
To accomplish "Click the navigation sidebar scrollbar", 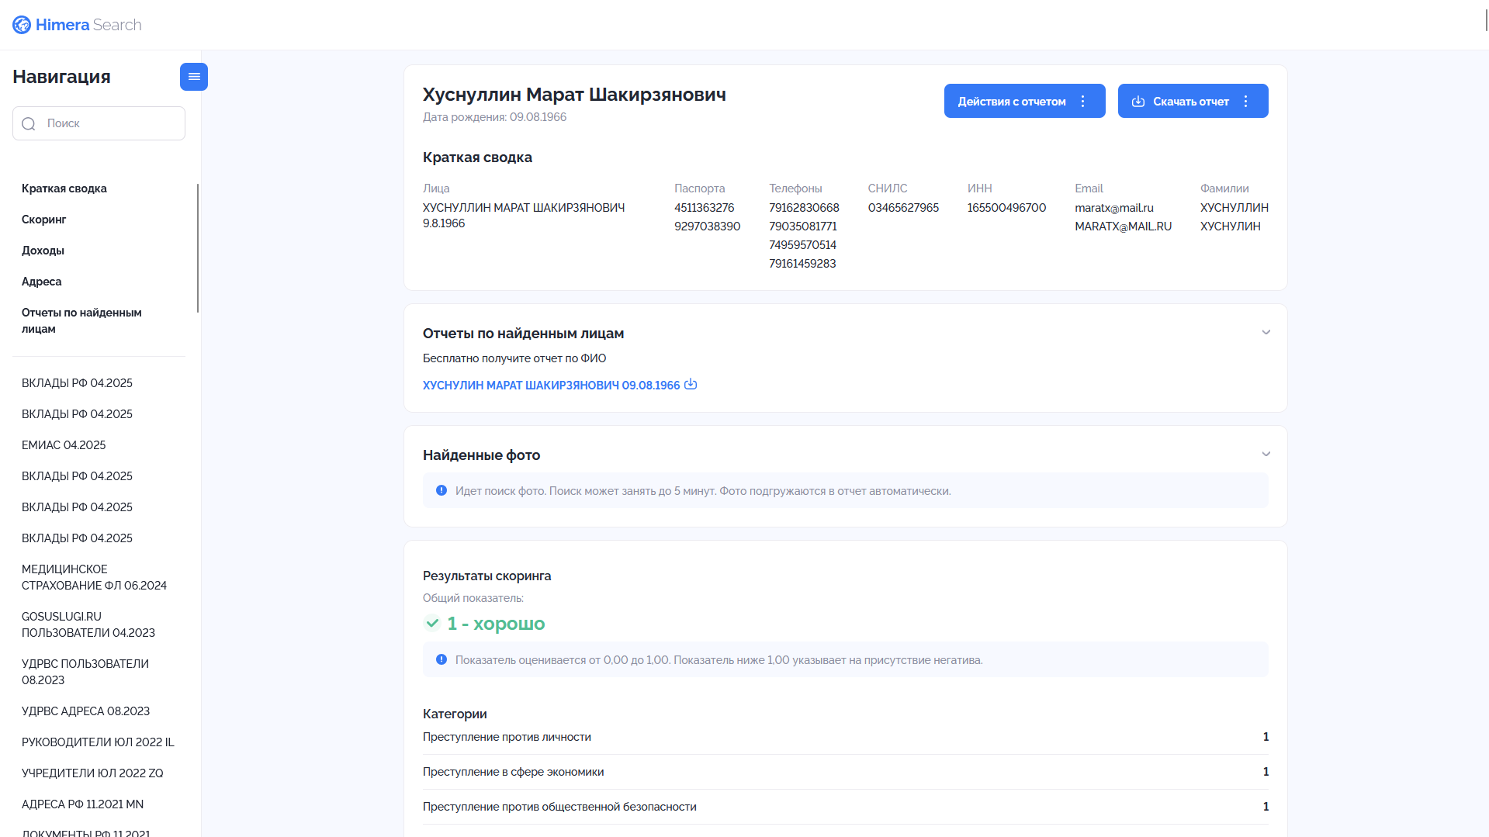I will click(198, 248).
